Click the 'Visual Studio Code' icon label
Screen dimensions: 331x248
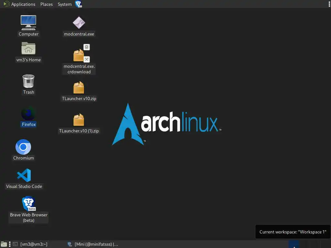24,186
